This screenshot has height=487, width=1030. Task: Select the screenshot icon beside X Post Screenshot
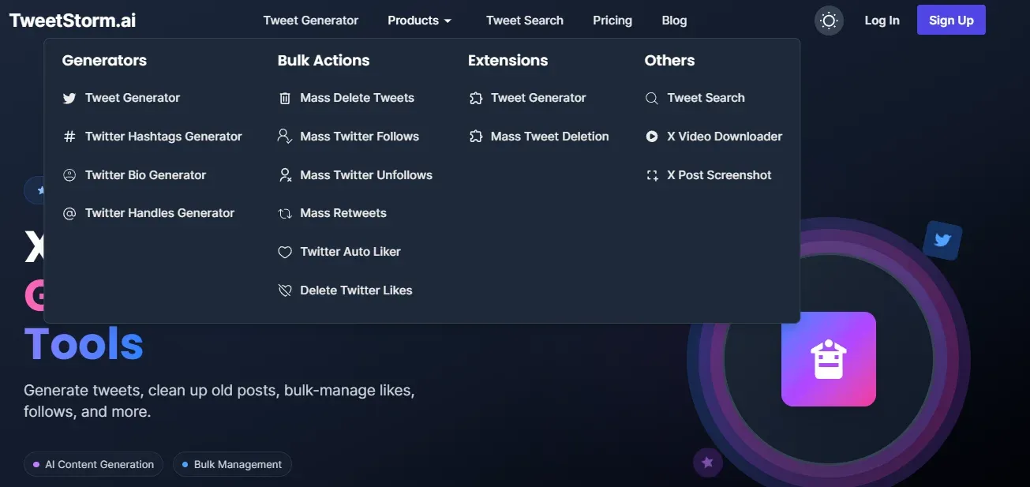(652, 174)
